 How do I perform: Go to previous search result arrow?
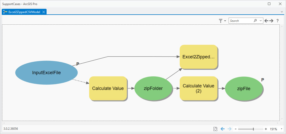pyautogui.click(x=266, y=21)
